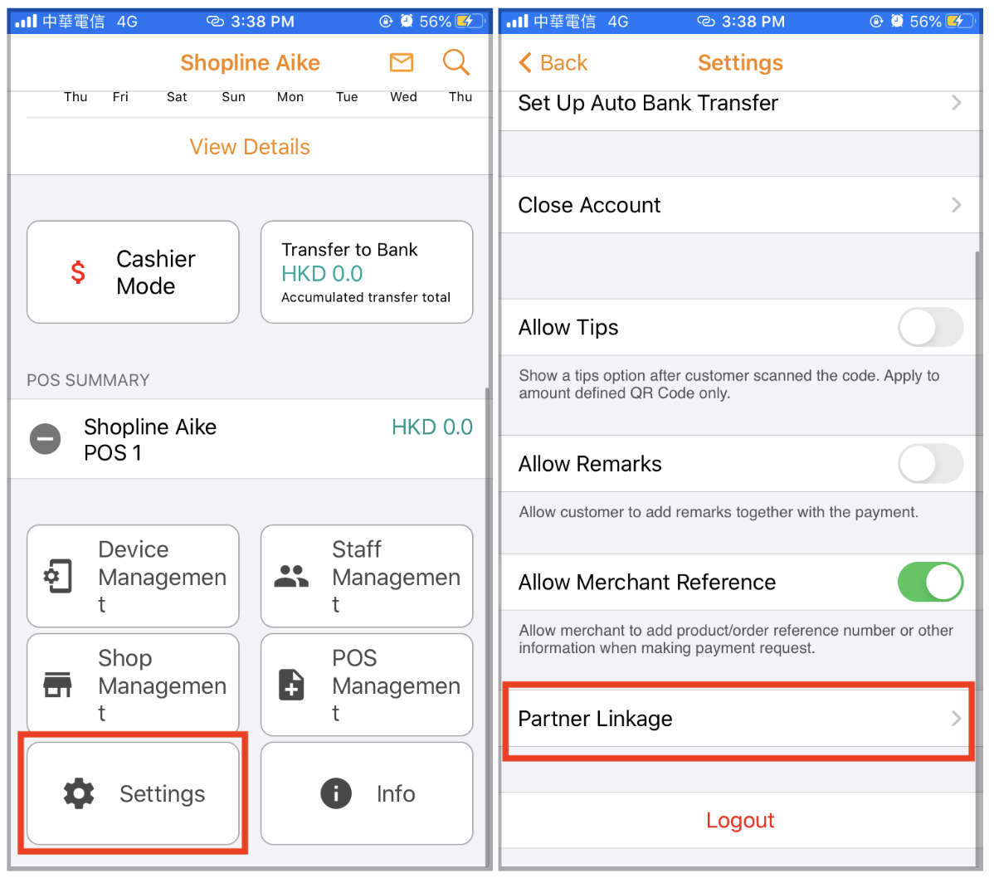This screenshot has height=883, width=994.
Task: Tap the red dollar sign Cashier icon
Action: click(78, 272)
